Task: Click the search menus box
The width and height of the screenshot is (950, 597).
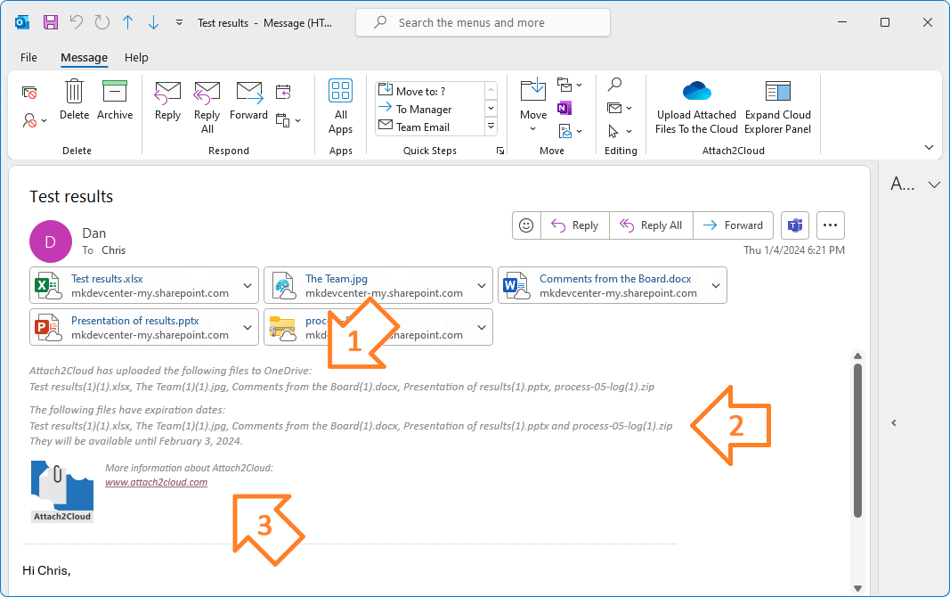Action: [483, 22]
